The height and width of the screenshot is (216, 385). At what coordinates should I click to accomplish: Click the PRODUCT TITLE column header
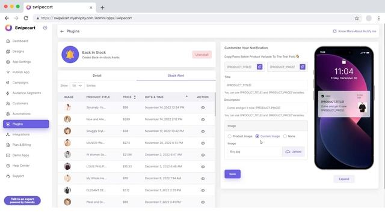click(x=98, y=97)
